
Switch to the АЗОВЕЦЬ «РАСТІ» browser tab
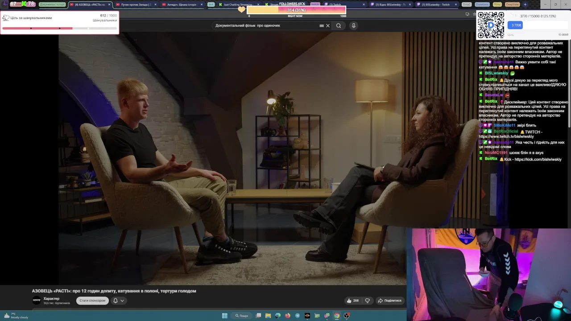pos(89,4)
